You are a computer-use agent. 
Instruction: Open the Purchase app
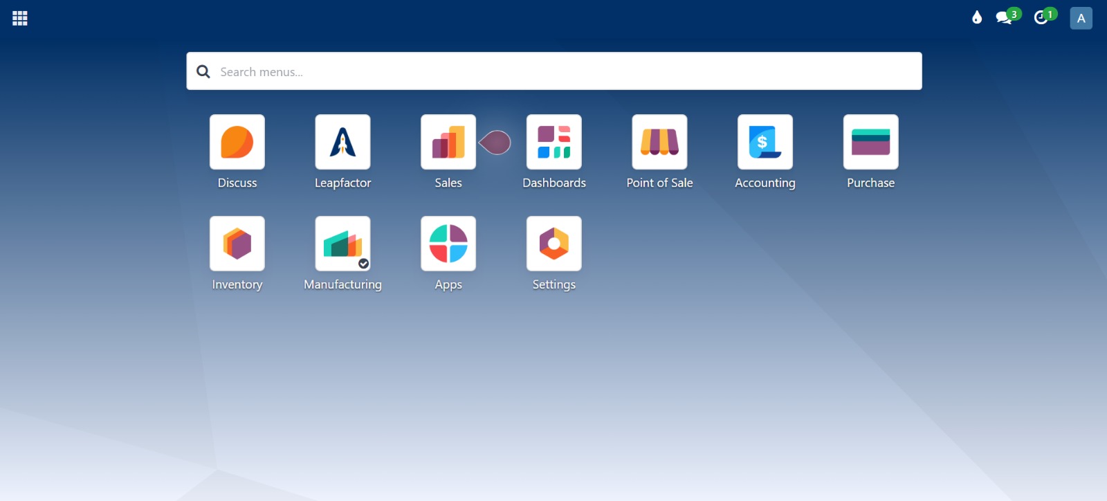pos(871,142)
